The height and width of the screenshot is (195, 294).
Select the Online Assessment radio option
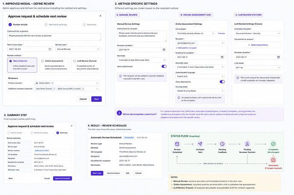(42, 61)
